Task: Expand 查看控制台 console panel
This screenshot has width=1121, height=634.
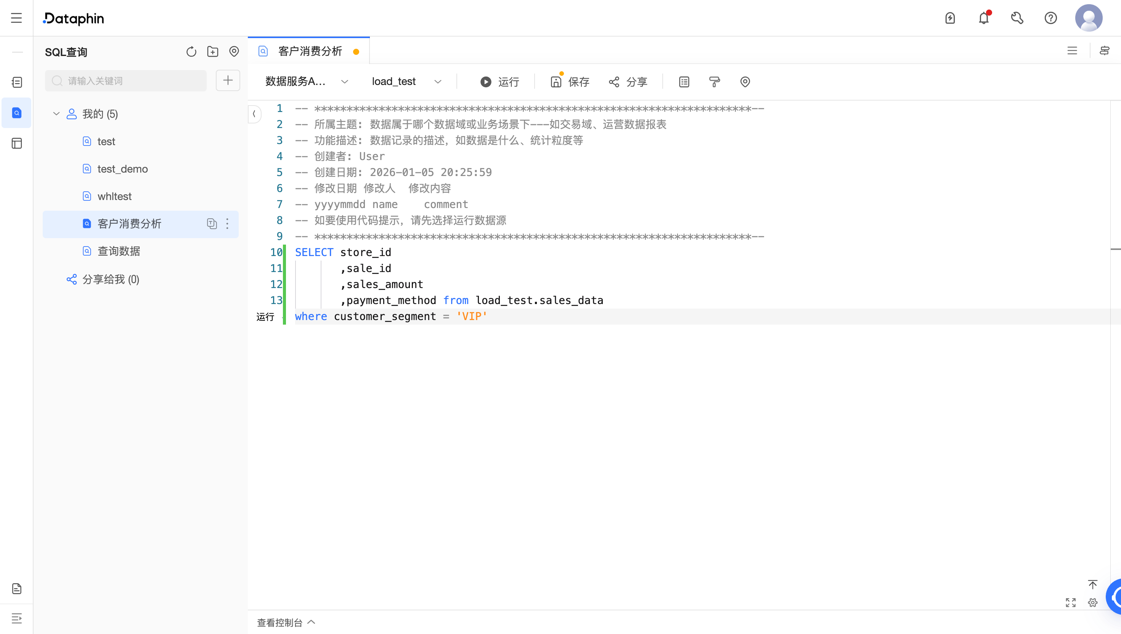Action: [x=286, y=623]
